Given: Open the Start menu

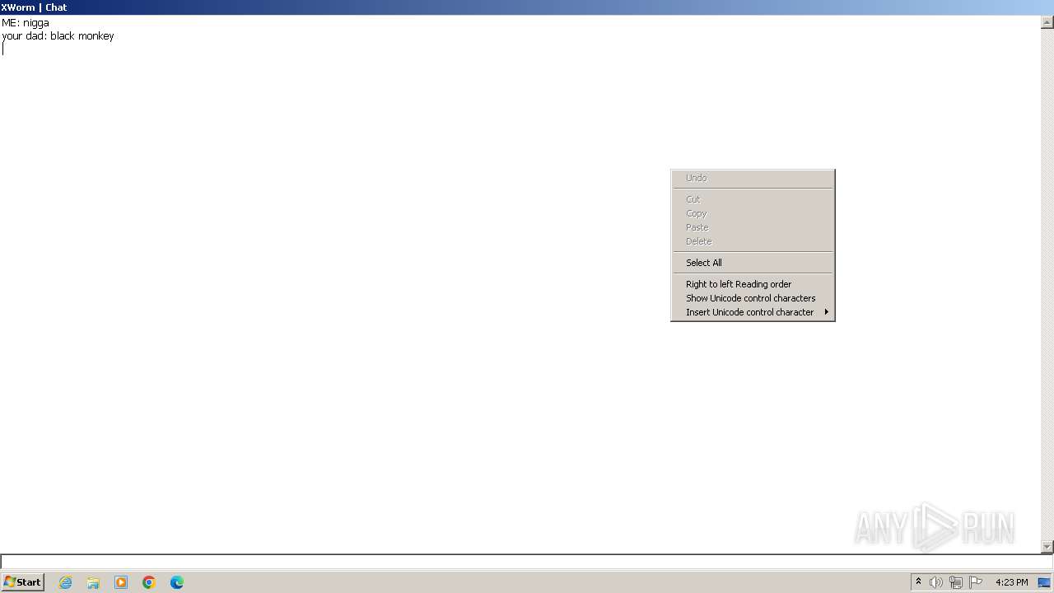Looking at the screenshot, I should [x=23, y=582].
